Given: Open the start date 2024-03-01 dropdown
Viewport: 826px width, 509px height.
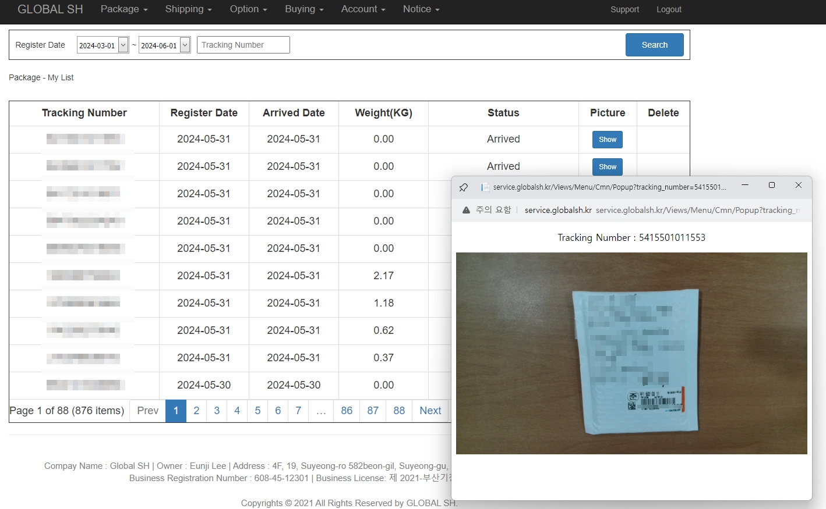Looking at the screenshot, I should (123, 45).
